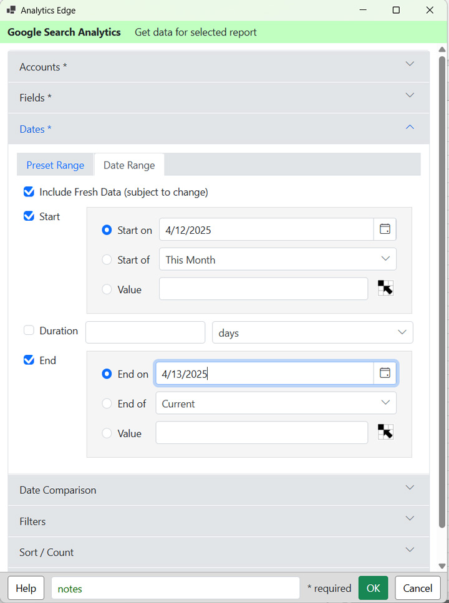Click the Help button
This screenshot has height=603, width=449.
coord(26,588)
